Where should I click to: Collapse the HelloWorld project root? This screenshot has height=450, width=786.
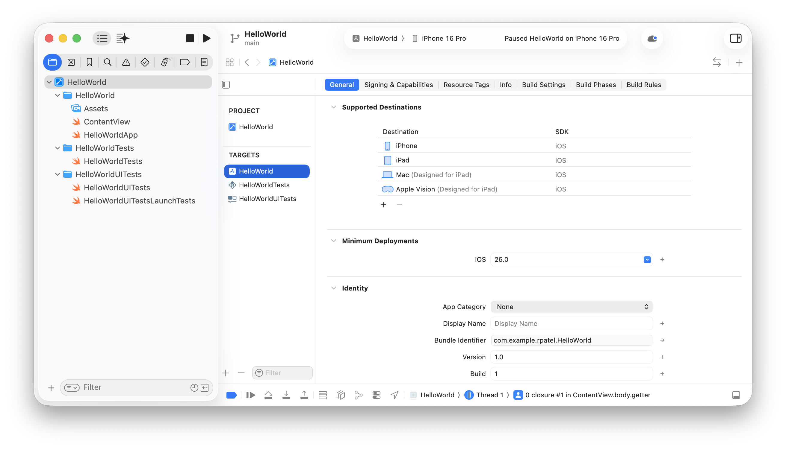pos(49,82)
